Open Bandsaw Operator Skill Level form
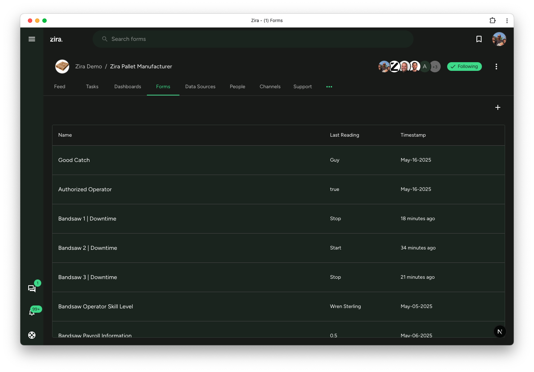 (x=278, y=307)
